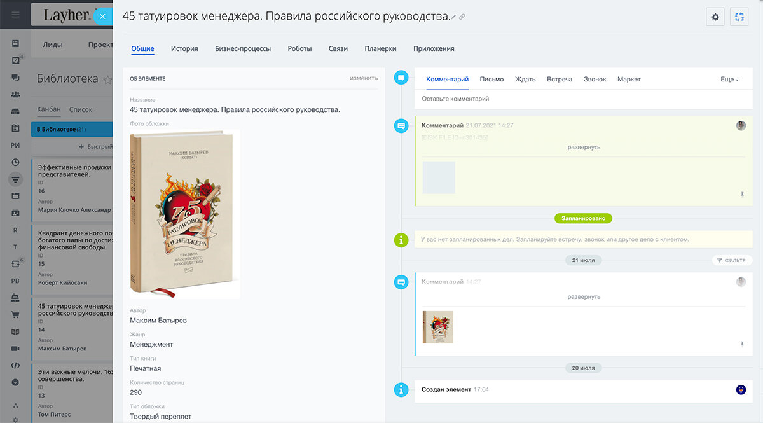Open the people group icon in the sidebar
This screenshot has height=423, width=763.
coord(15,95)
